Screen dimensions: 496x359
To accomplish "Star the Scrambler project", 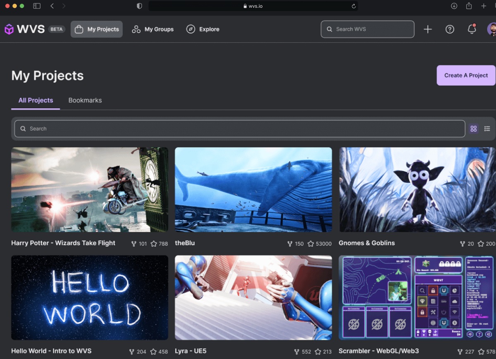I will 482,352.
